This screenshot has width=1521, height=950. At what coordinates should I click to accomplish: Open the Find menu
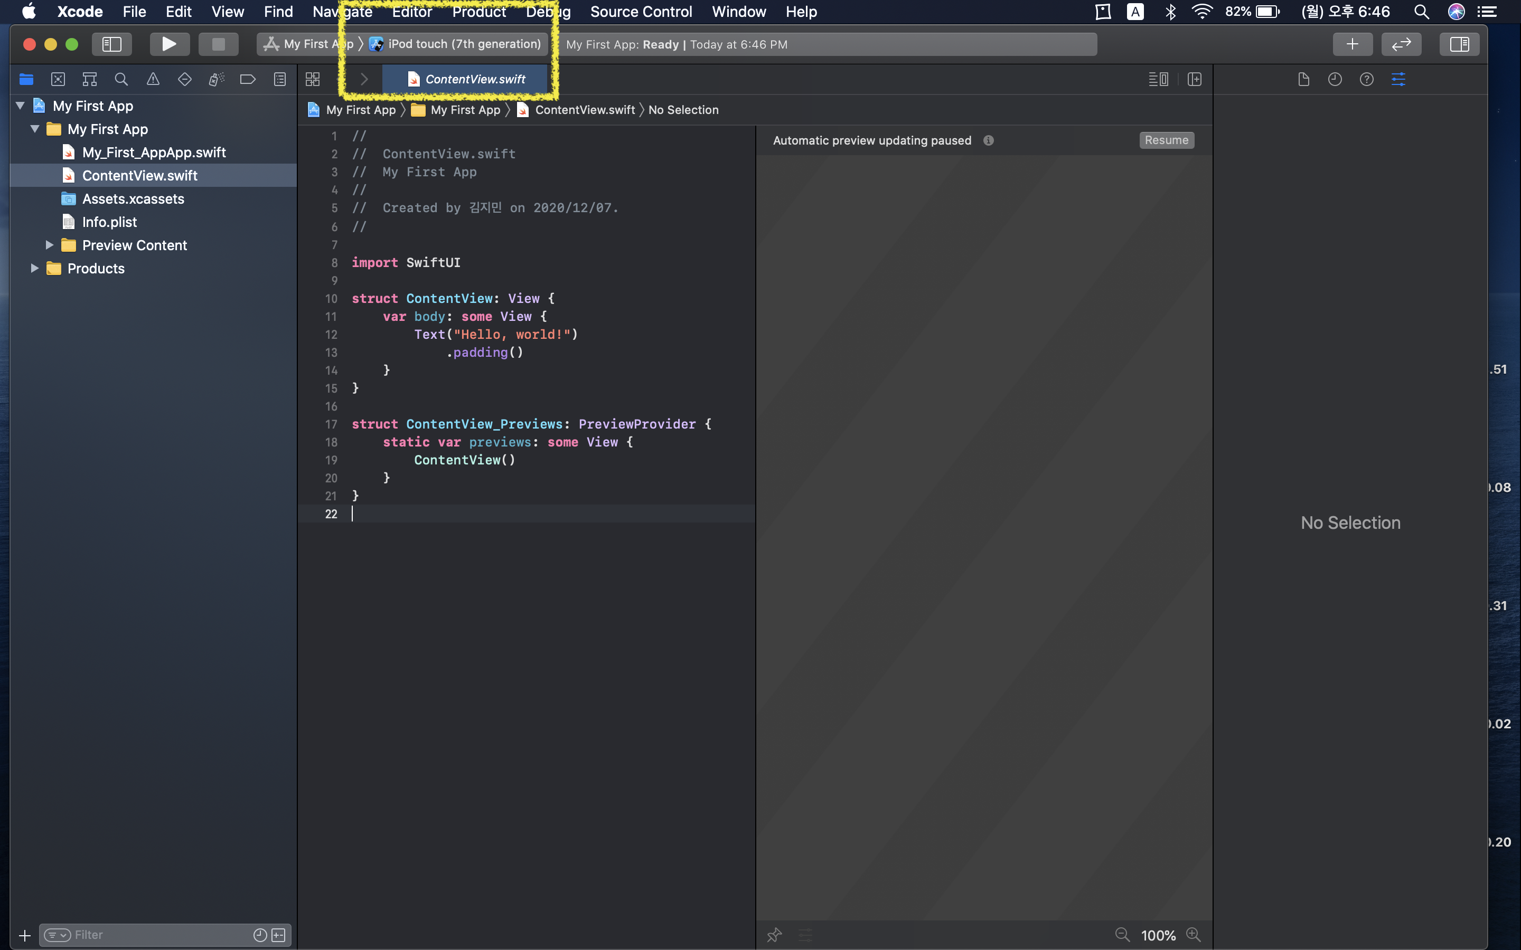click(278, 11)
